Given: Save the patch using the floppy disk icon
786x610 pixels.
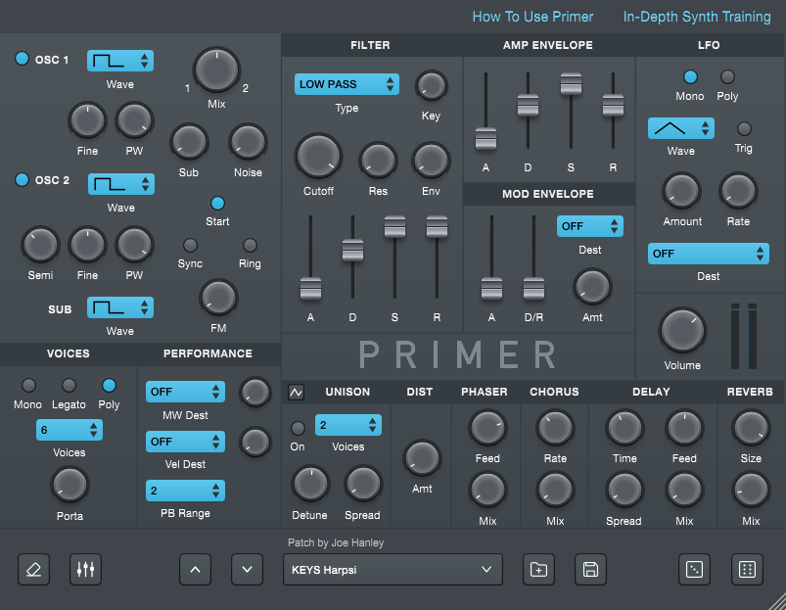Looking at the screenshot, I should 590,569.
